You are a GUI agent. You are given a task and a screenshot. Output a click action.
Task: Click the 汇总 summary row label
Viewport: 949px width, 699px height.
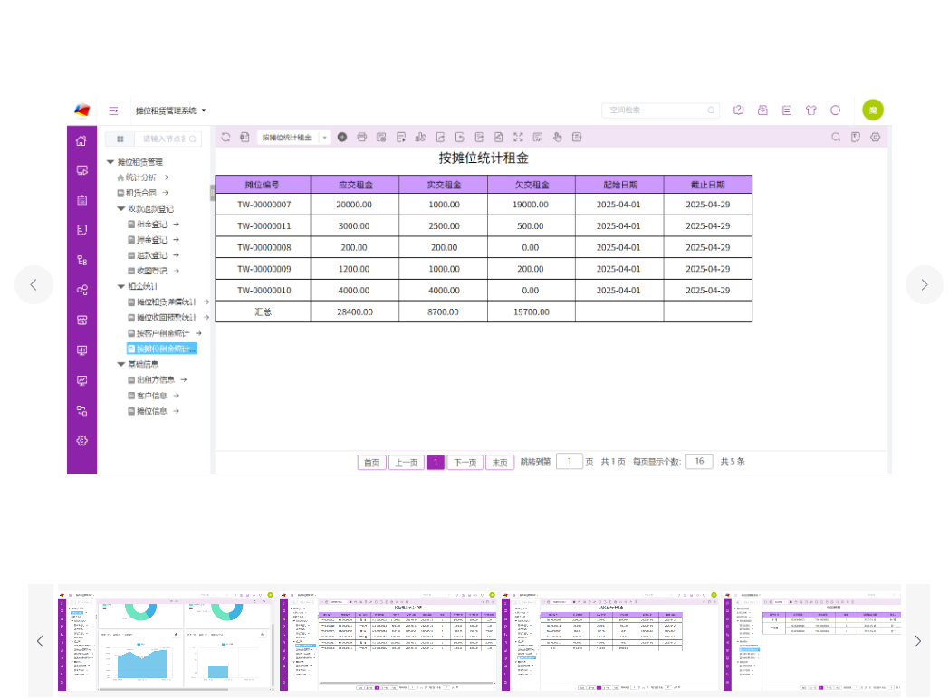(263, 311)
